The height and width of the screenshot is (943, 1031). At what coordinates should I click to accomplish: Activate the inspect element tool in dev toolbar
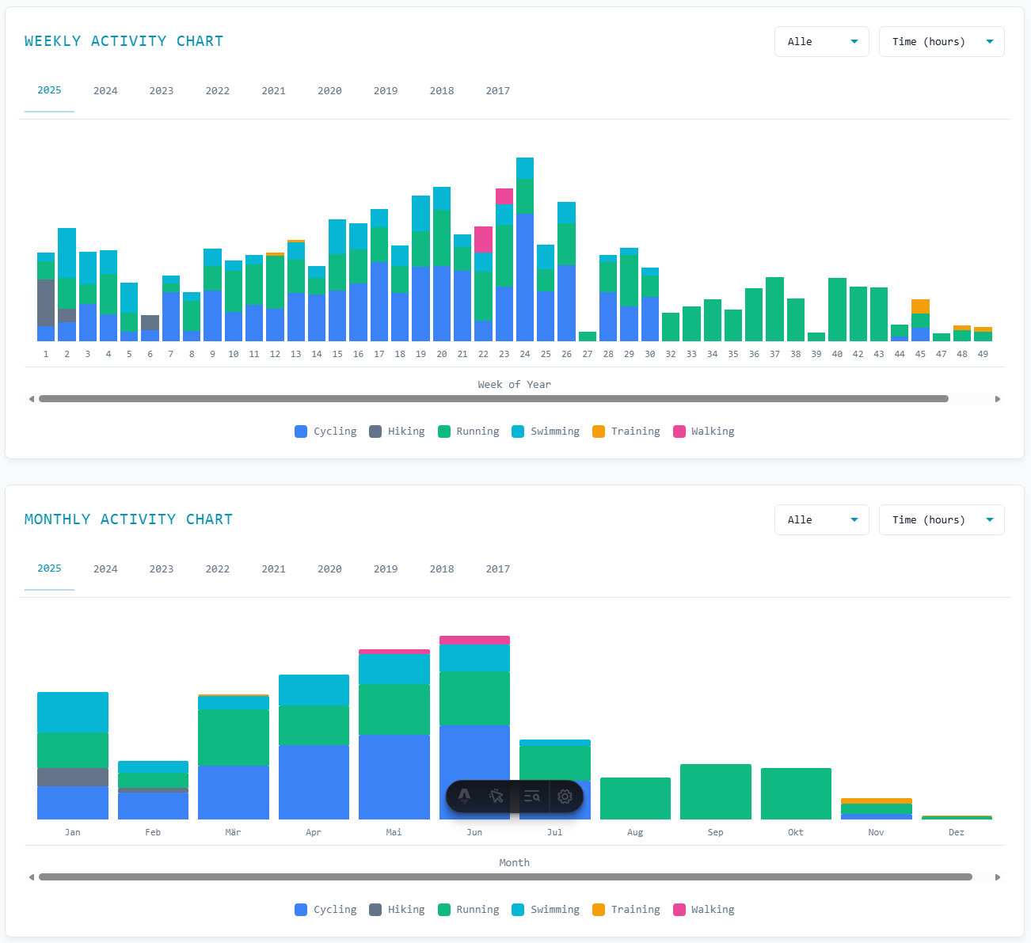click(x=497, y=797)
